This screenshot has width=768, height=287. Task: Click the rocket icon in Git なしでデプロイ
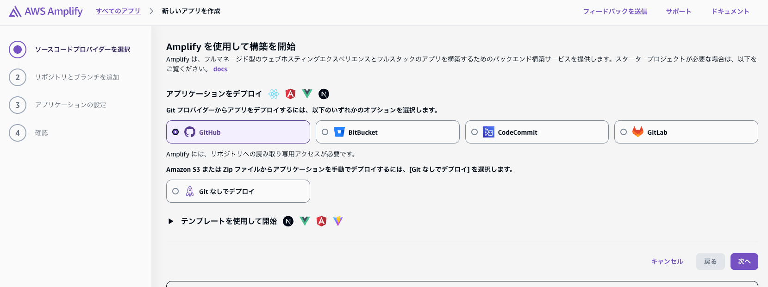190,191
